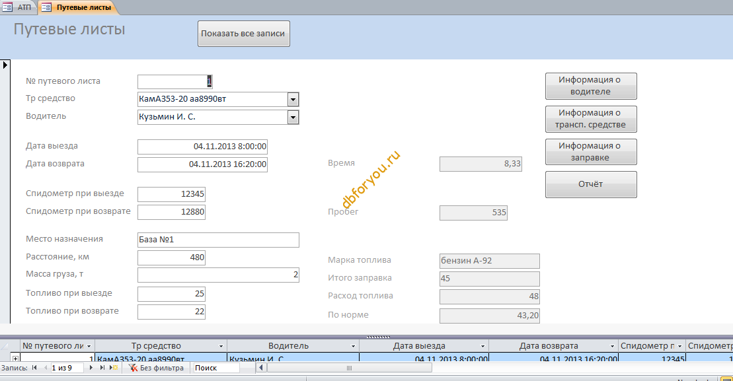Click the Спидометр при возврате field
Viewport: 733px width, 381px height.
pos(172,212)
